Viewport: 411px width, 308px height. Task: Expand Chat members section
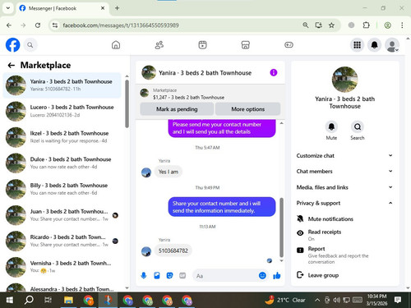click(x=344, y=171)
